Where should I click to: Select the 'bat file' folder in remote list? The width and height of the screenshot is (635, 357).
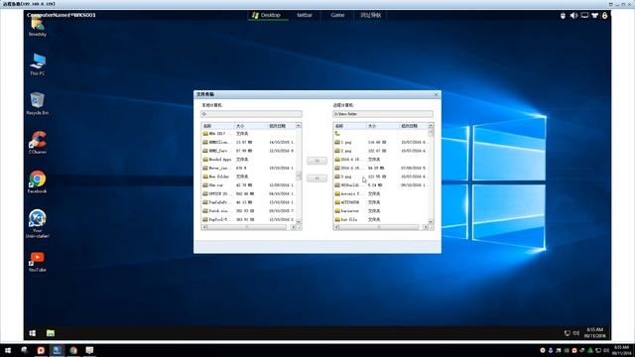pos(381,219)
